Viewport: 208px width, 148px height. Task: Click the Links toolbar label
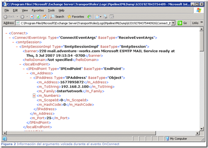tap(195, 23)
